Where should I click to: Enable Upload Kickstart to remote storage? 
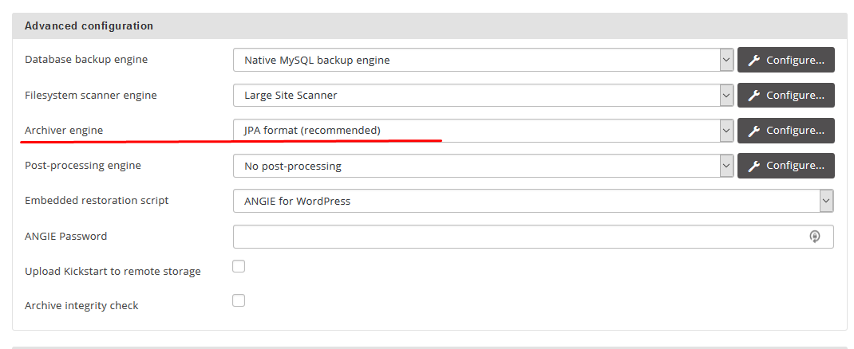click(239, 266)
